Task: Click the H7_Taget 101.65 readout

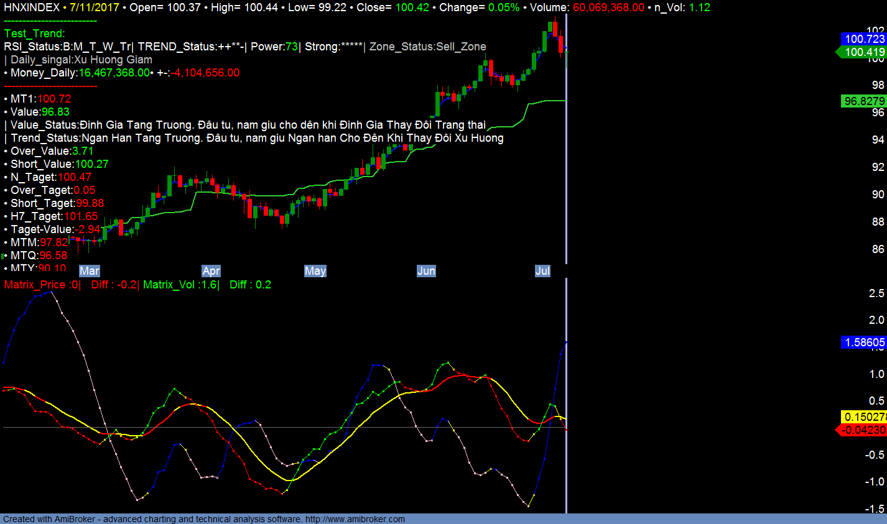Action: (x=54, y=216)
